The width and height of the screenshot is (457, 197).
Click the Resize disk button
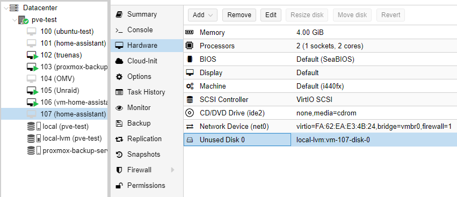pos(307,15)
